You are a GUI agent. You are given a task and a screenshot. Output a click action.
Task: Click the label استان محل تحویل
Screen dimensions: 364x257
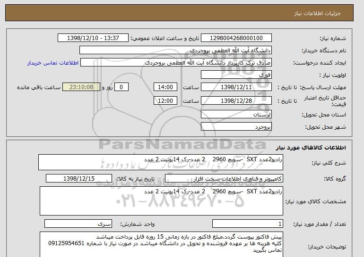(x=324, y=115)
